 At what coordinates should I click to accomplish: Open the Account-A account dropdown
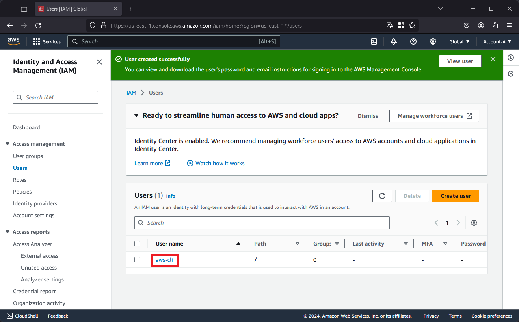497,41
